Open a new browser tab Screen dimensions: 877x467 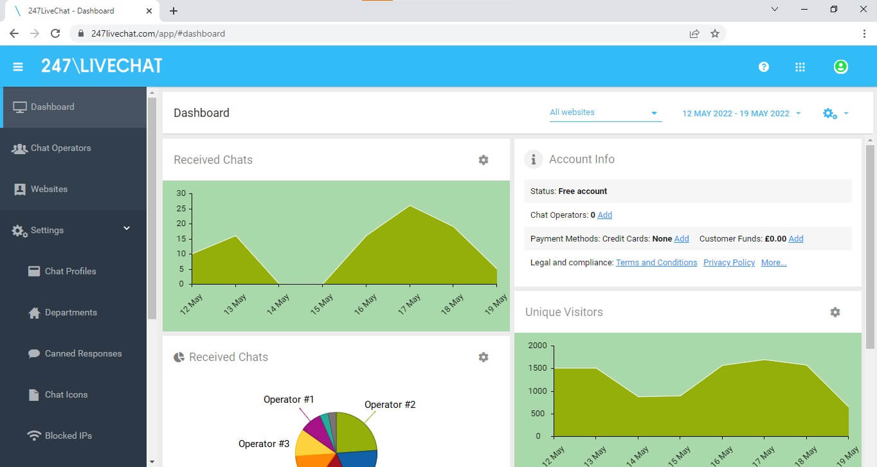(174, 11)
